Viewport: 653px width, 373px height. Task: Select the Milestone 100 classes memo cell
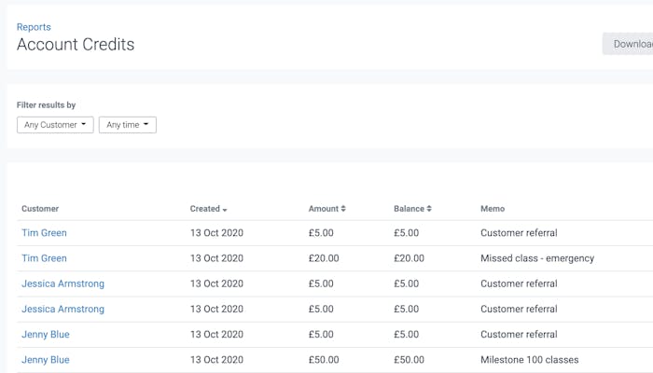coord(529,360)
